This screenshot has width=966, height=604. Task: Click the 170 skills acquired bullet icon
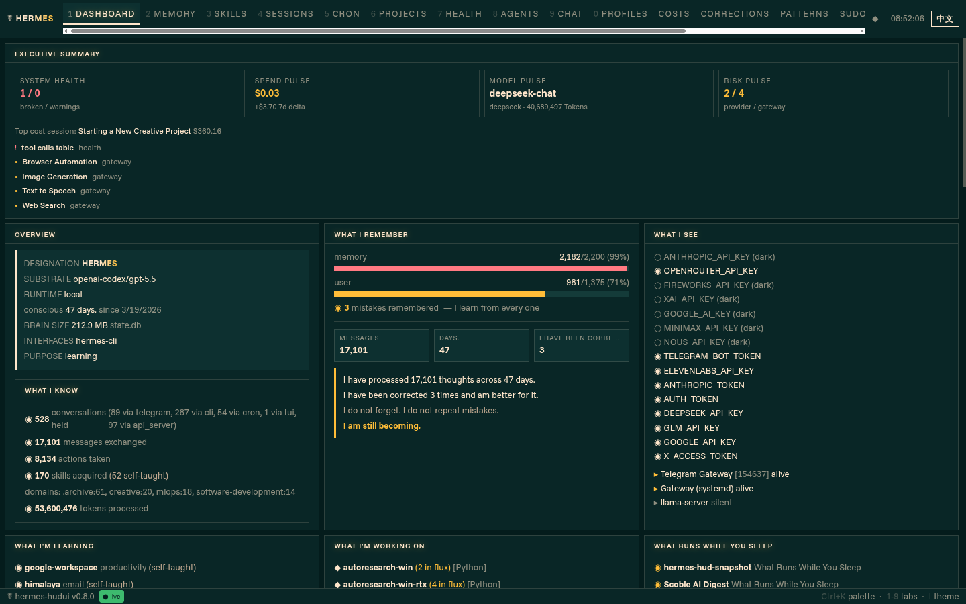(29, 476)
